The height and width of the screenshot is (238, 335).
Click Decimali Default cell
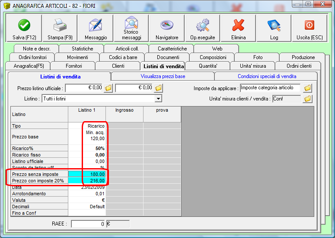click(87, 207)
